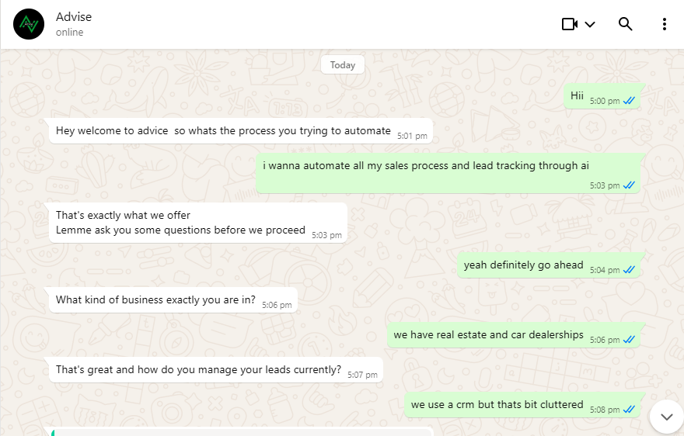
Task: Click the "That's exactly what we offer" message
Action: (123, 215)
